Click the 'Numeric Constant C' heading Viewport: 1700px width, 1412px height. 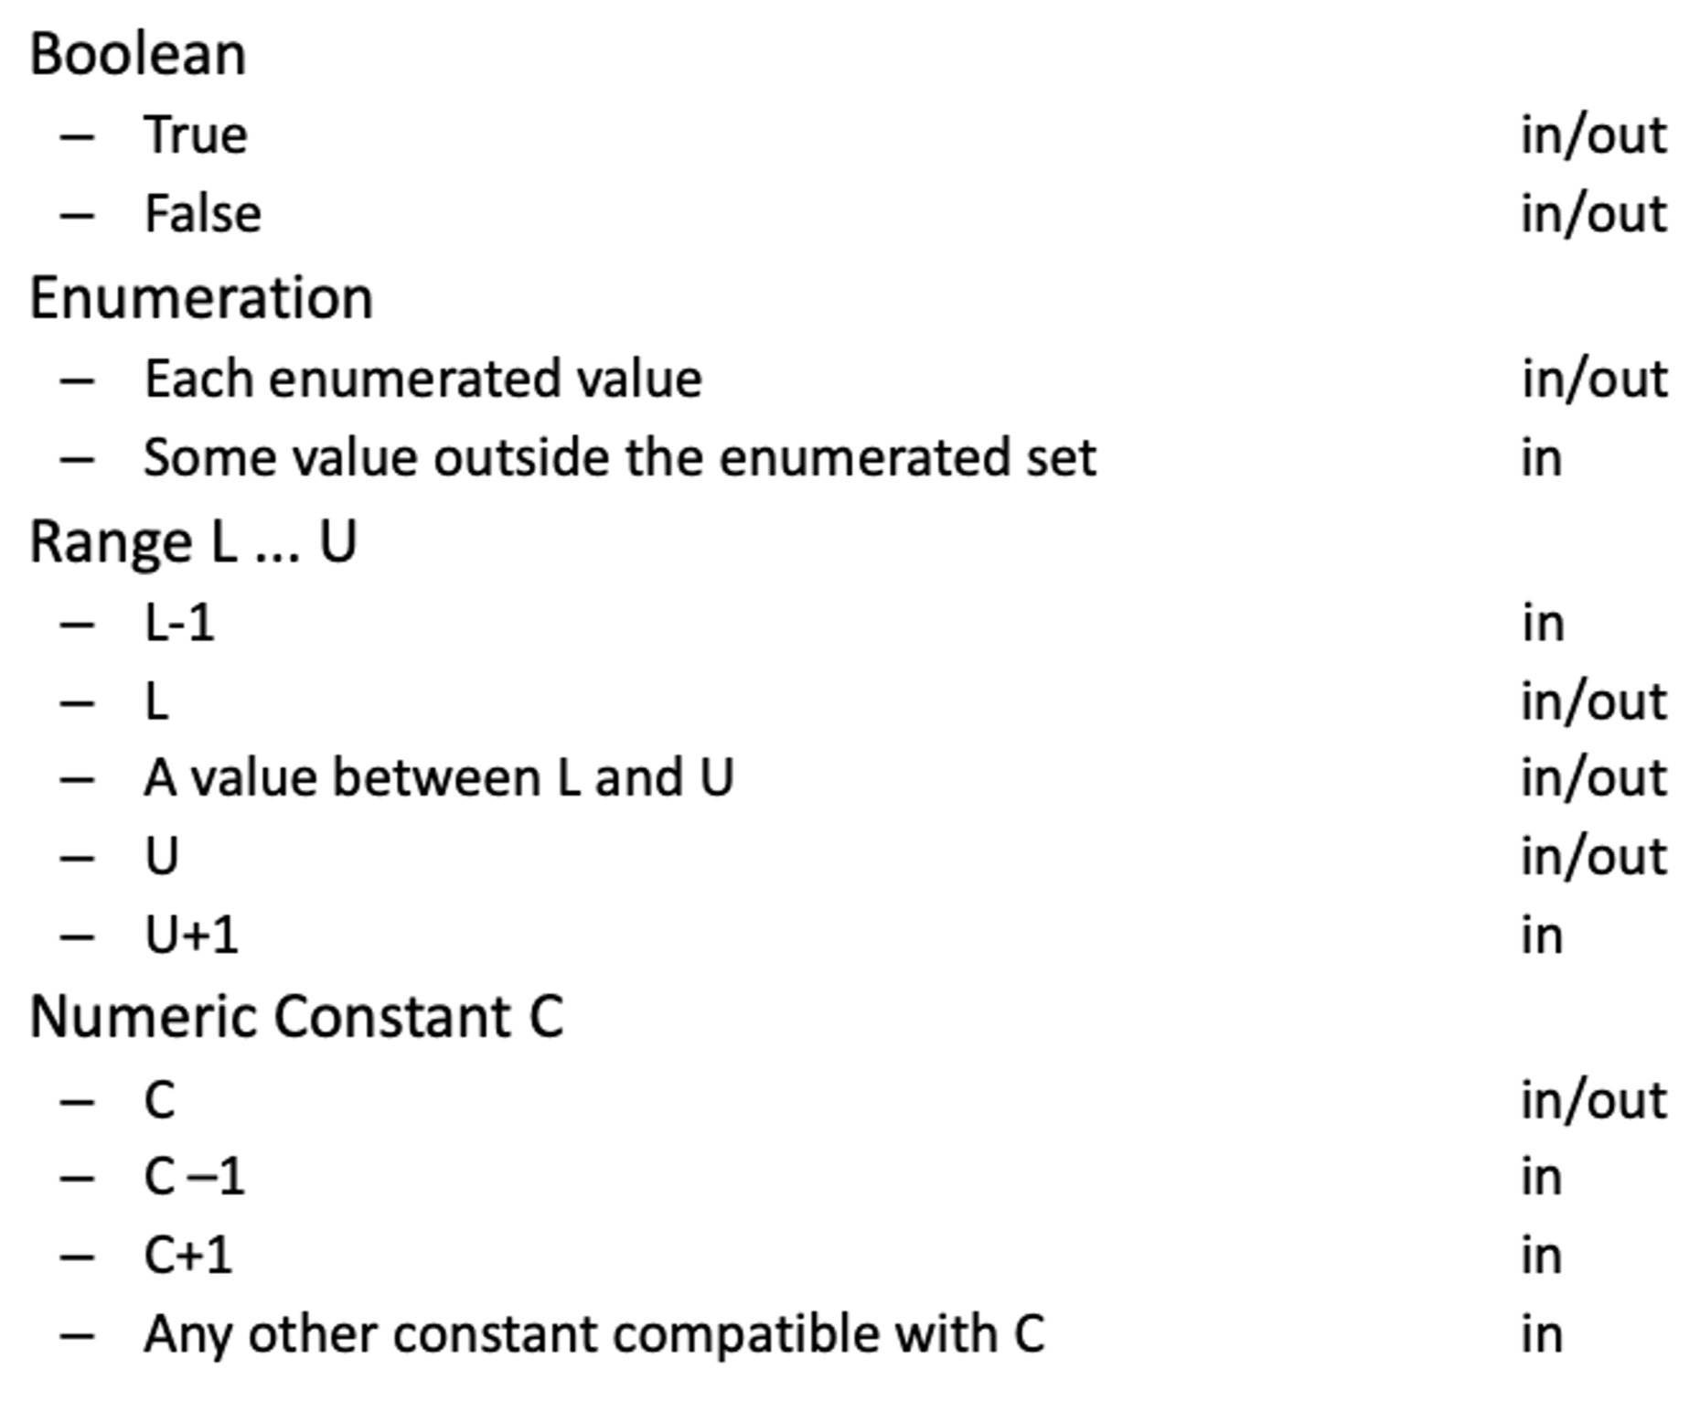click(296, 1017)
